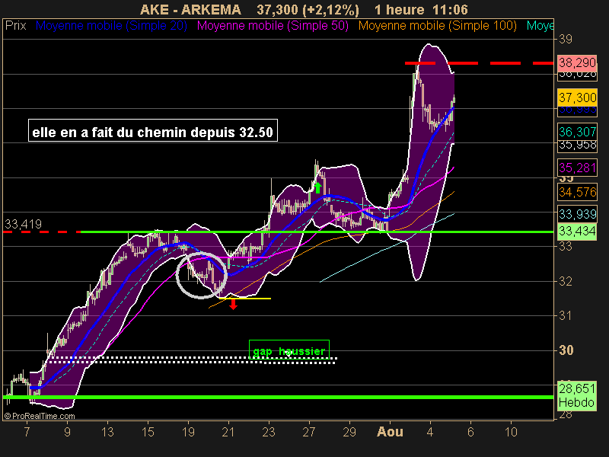The width and height of the screenshot is (609, 457).
Task: Click date 6 on time axis
Action: pos(470,432)
